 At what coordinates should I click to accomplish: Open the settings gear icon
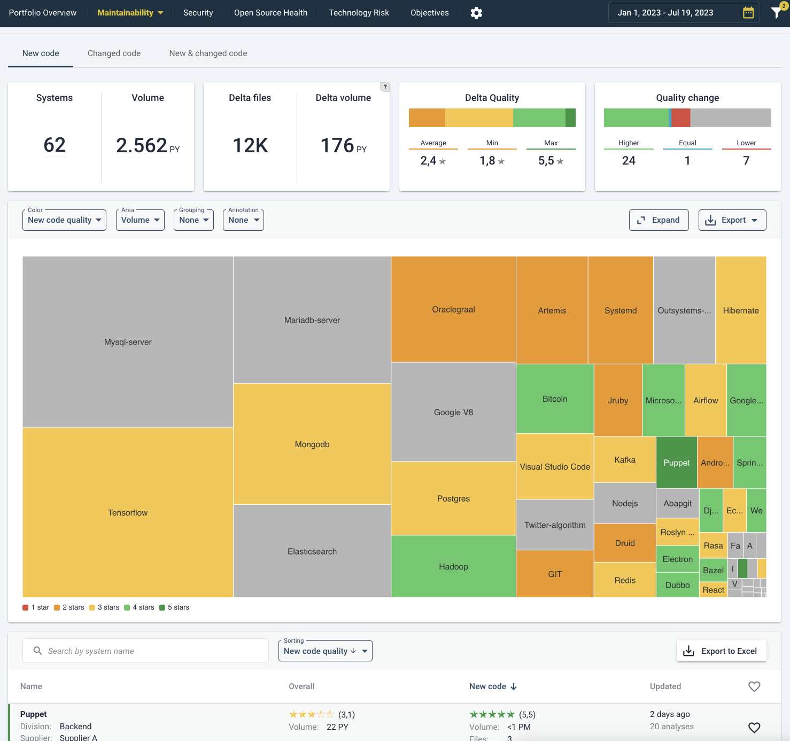(x=476, y=13)
